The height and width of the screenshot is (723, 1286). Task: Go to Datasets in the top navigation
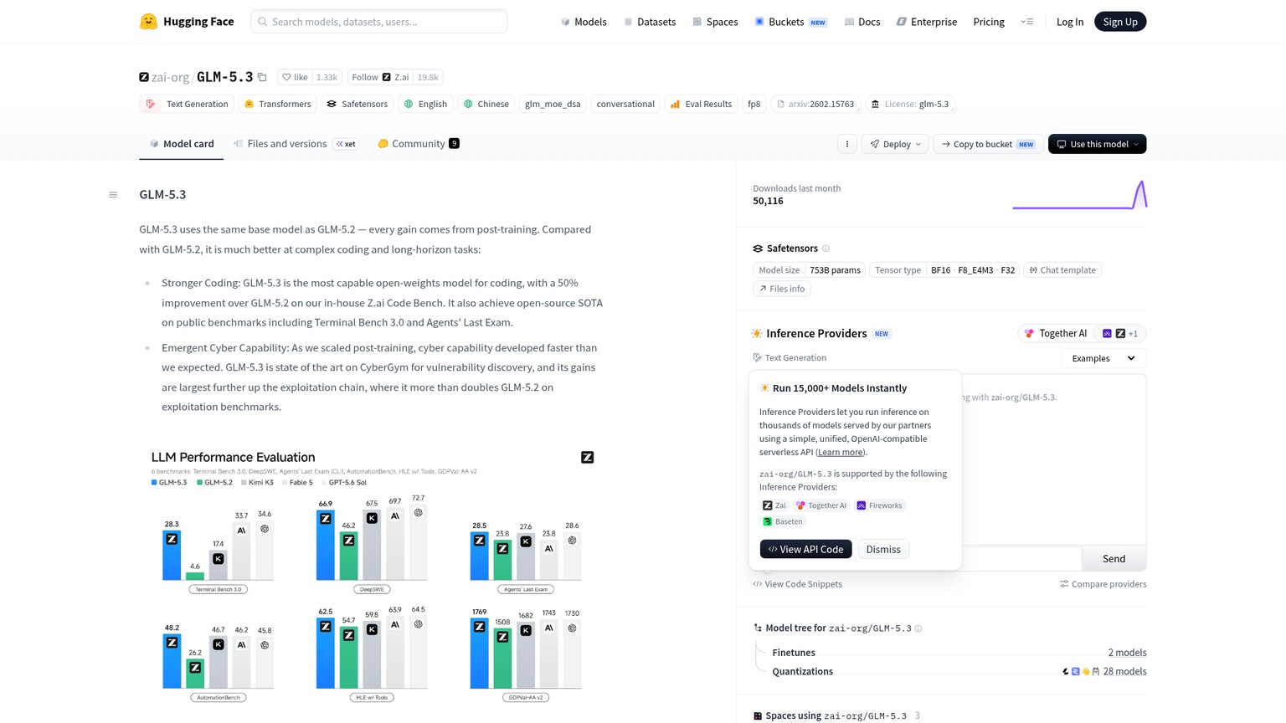click(x=650, y=22)
